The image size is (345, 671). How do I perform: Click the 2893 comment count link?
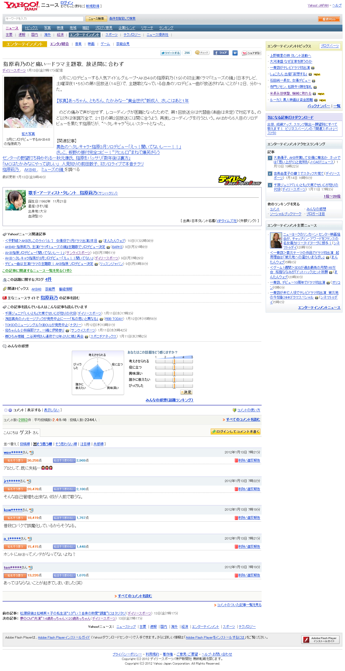click(23, 420)
